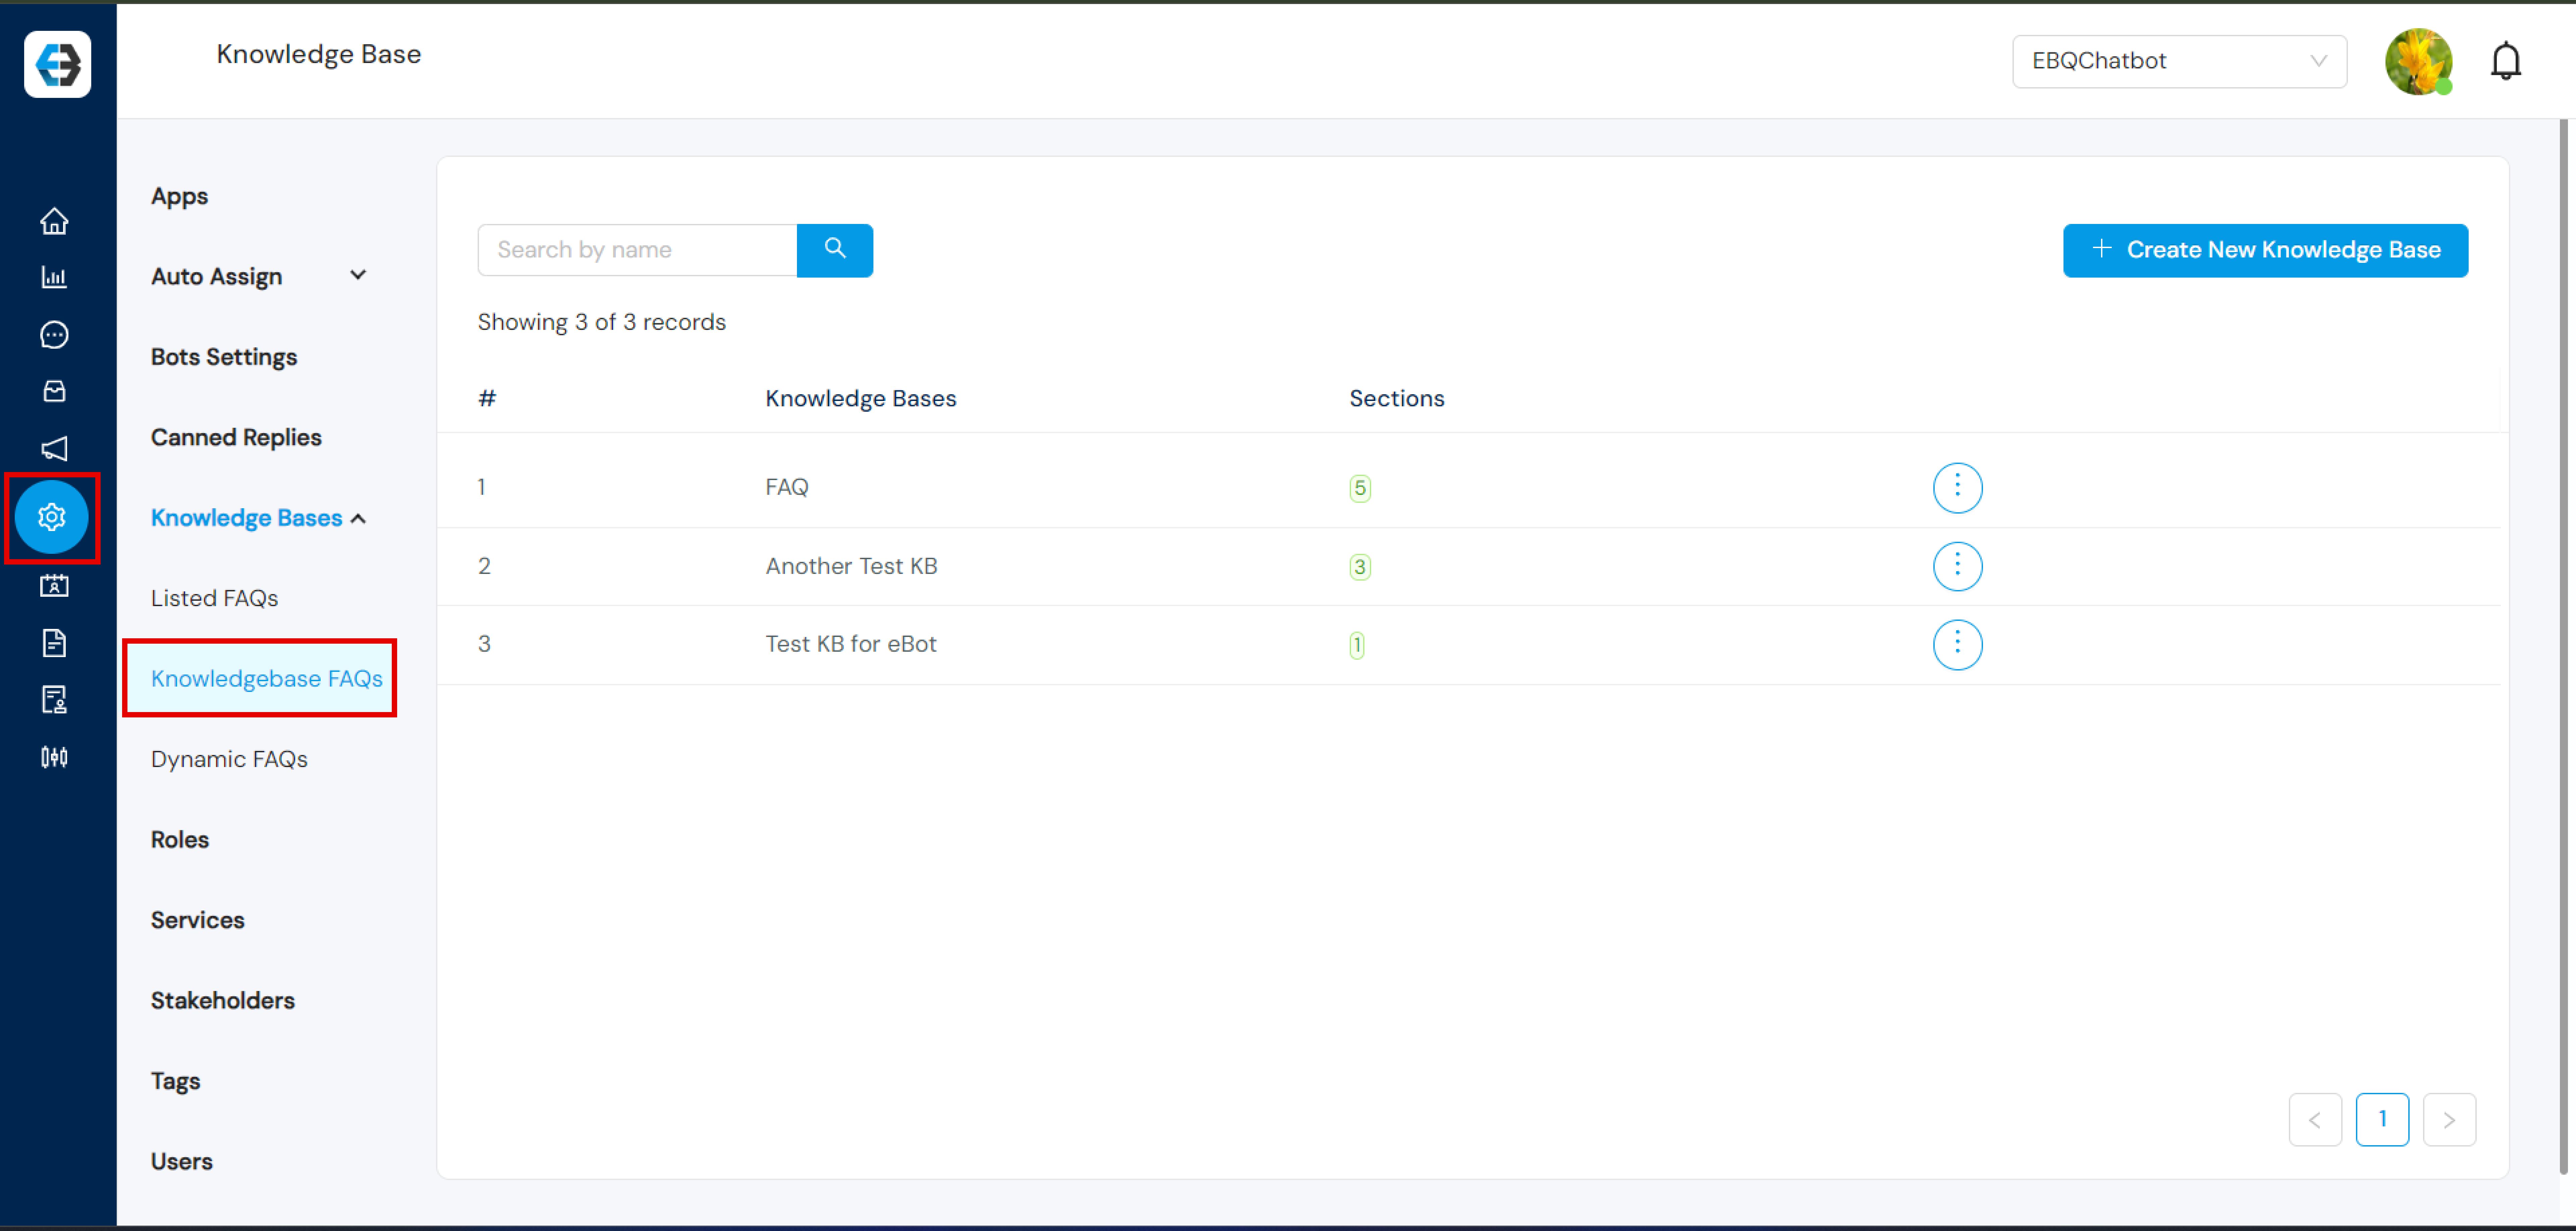Image resolution: width=2576 pixels, height=1231 pixels.
Task: Open three-dot menu for Test KB for eBot
Action: click(x=1957, y=644)
